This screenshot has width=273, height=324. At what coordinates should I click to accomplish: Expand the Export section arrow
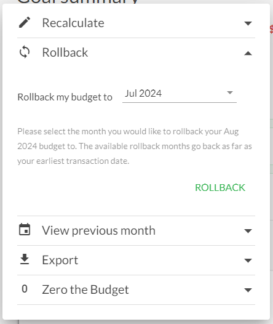point(248,261)
